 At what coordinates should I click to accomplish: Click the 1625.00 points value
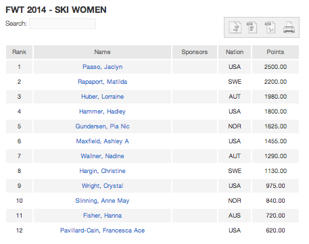(x=275, y=126)
